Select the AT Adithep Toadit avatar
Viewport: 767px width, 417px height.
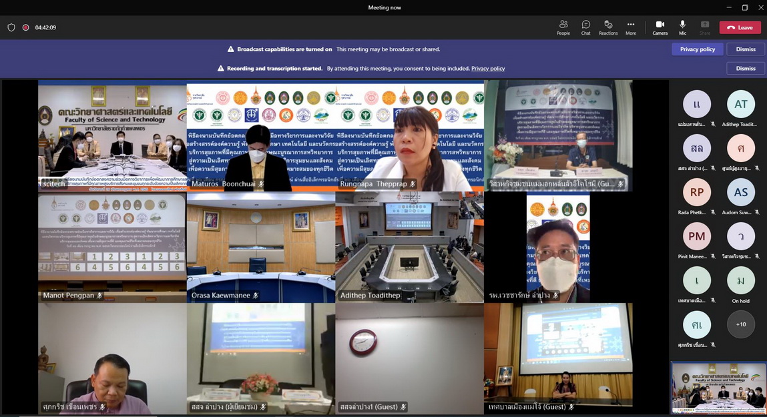740,105
